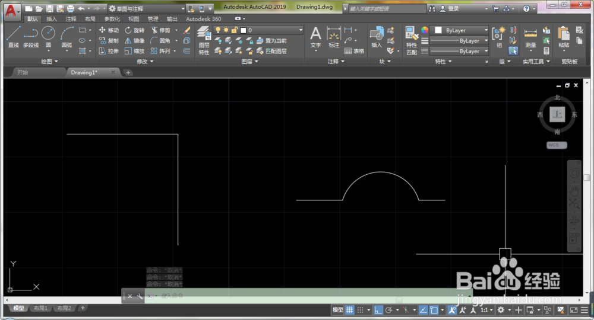Click the object color wheel swatch
The height and width of the screenshot is (320, 594).
pyautogui.click(x=425, y=30)
